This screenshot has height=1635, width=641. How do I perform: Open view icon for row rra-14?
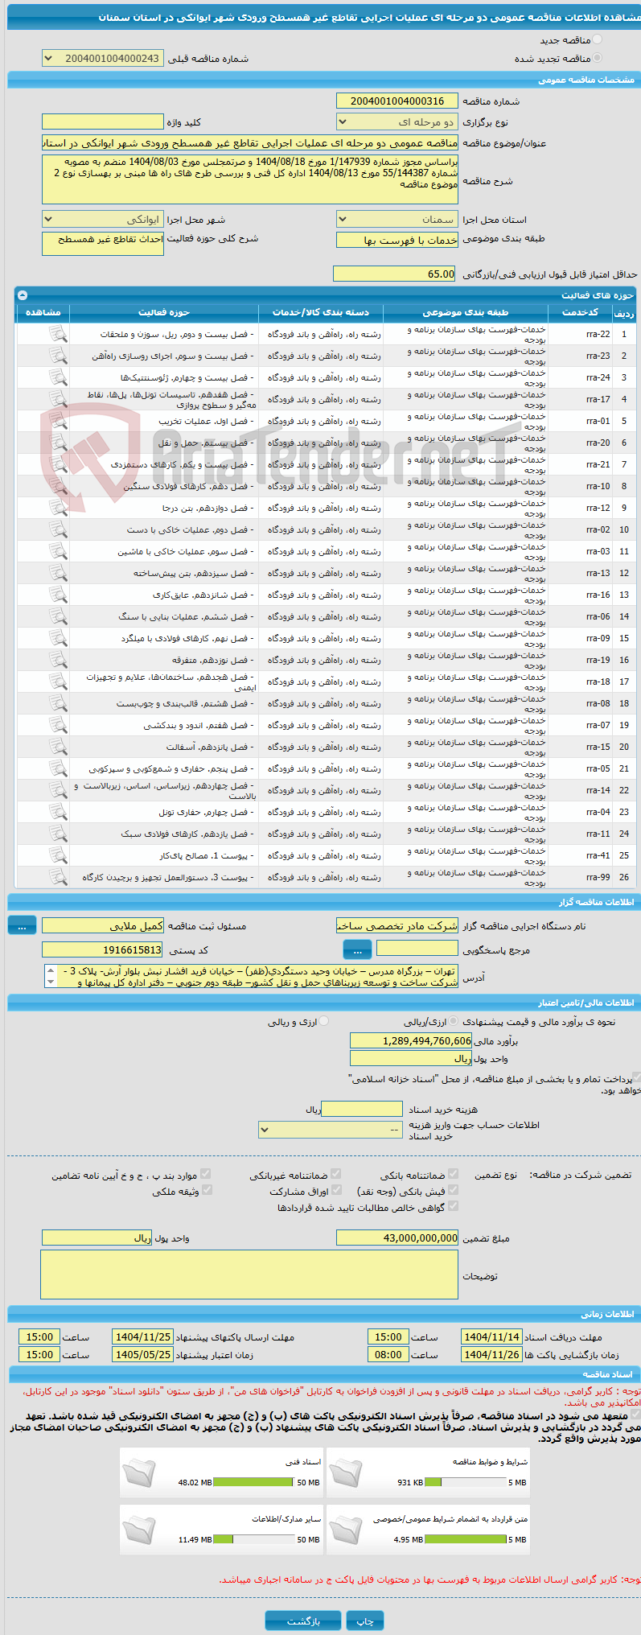pos(58,790)
